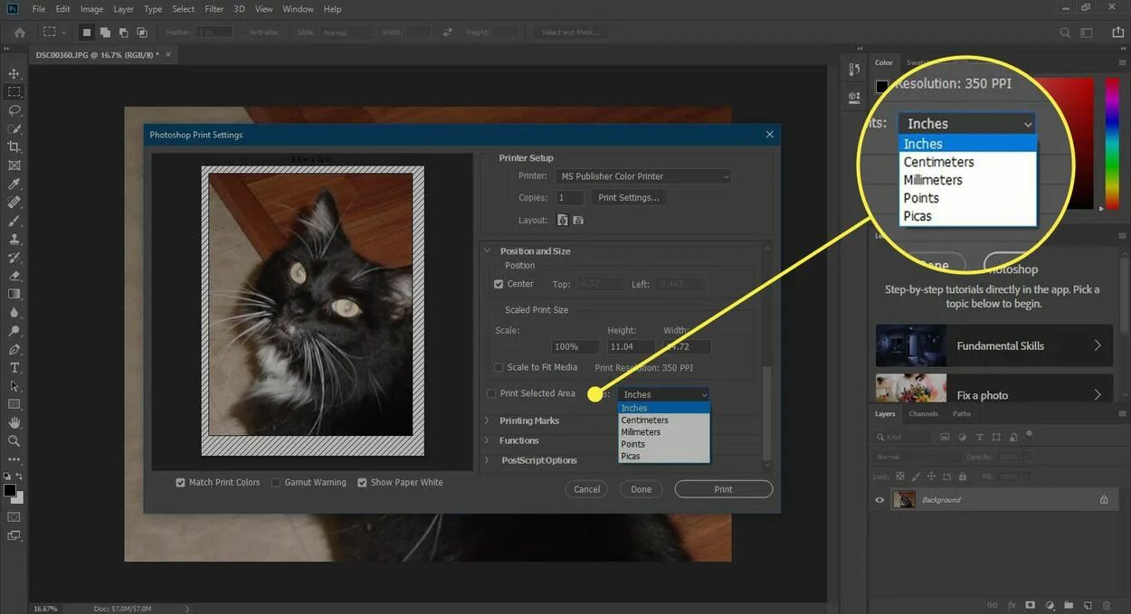Select the Hand tool
Viewport: 1131px width, 614px height.
(x=14, y=422)
